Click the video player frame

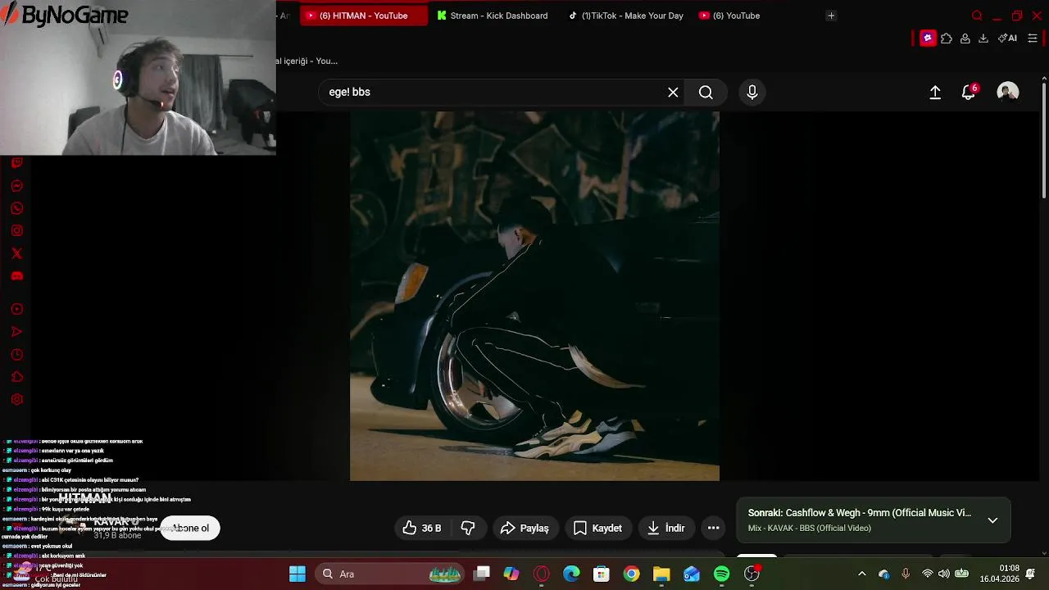point(534,296)
